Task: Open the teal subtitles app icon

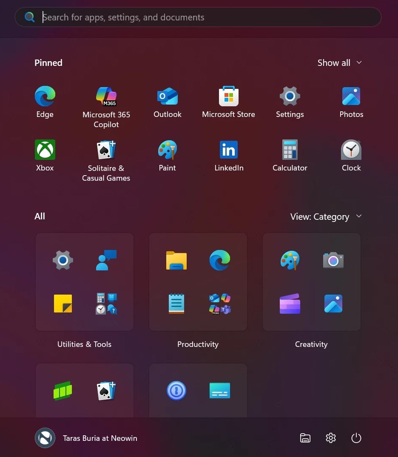Action: coord(220,391)
